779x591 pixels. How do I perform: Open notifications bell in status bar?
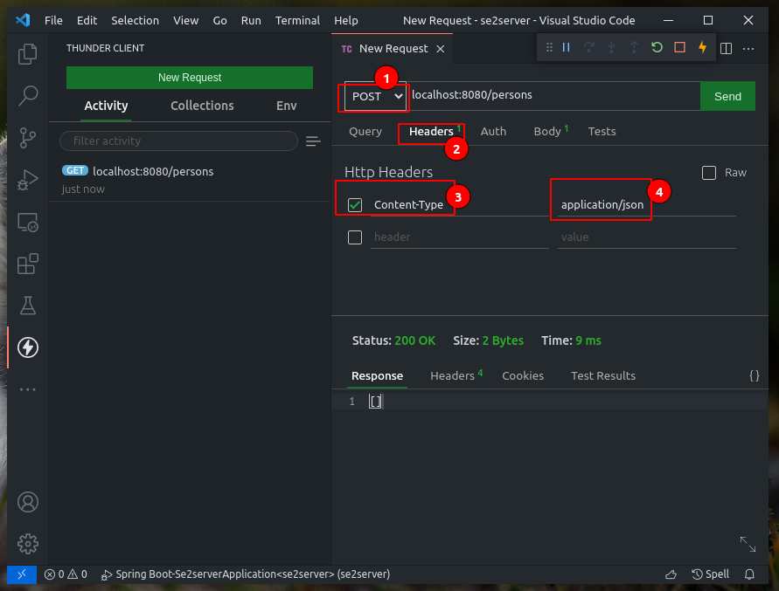click(x=749, y=574)
